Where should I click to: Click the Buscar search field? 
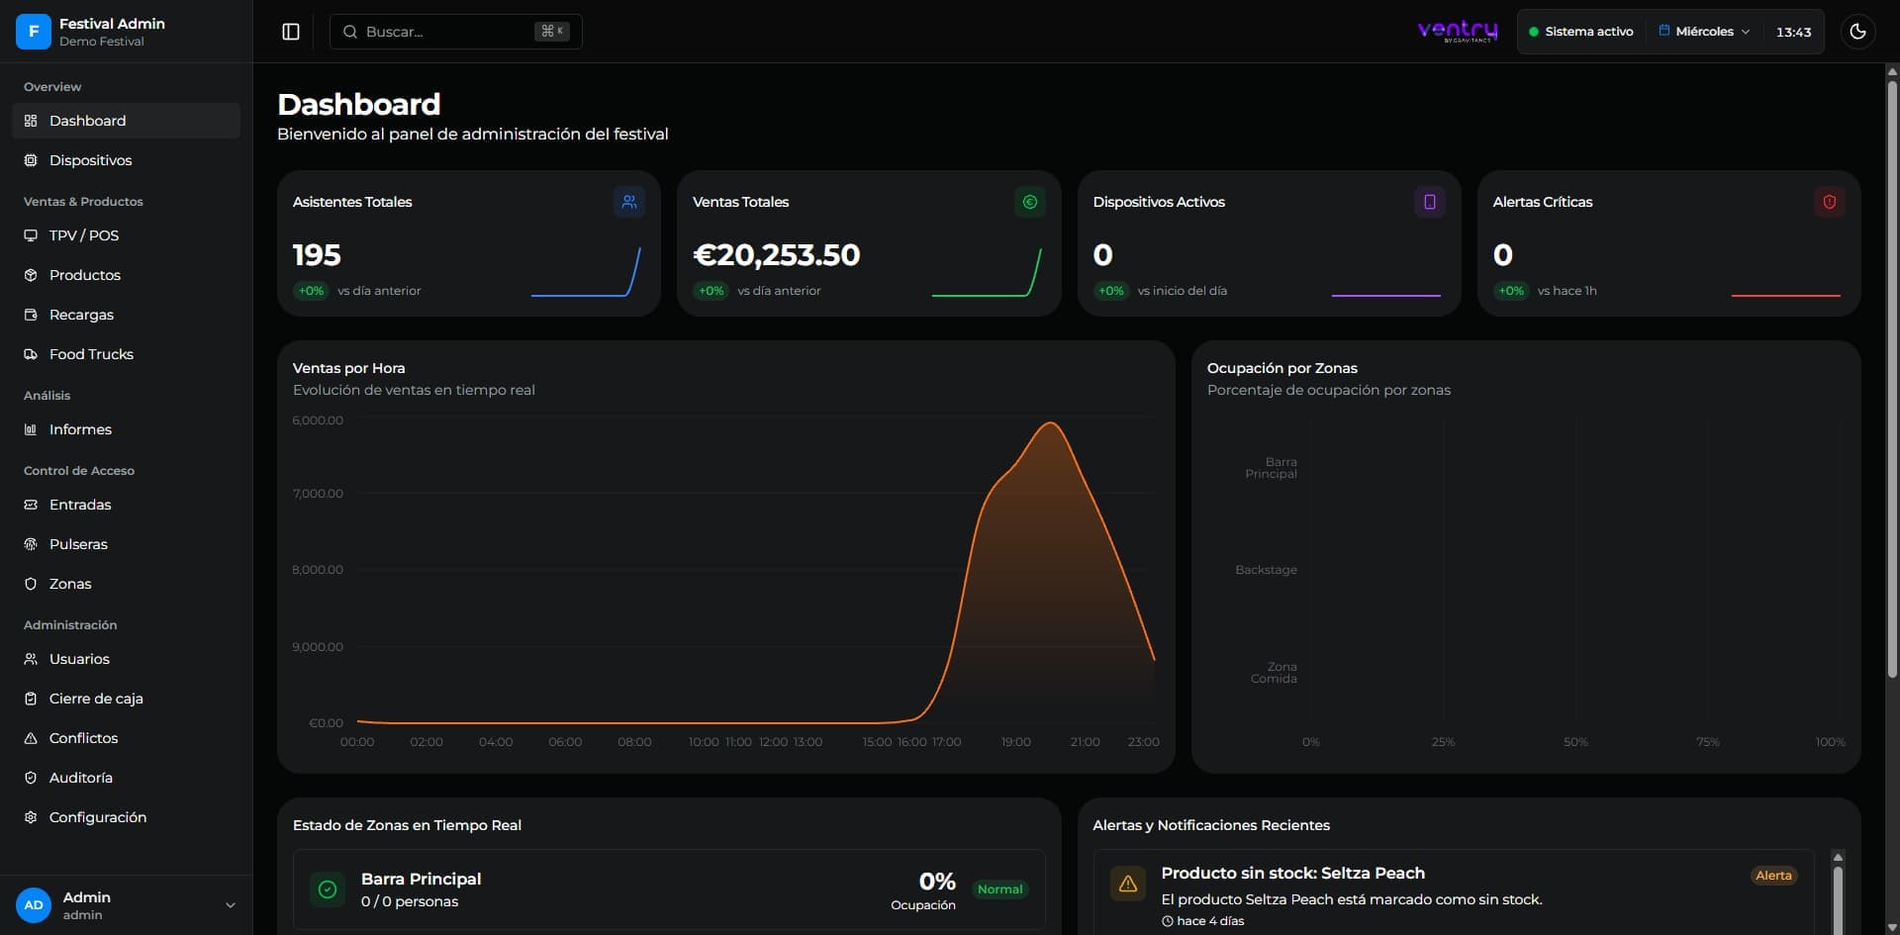pos(455,32)
